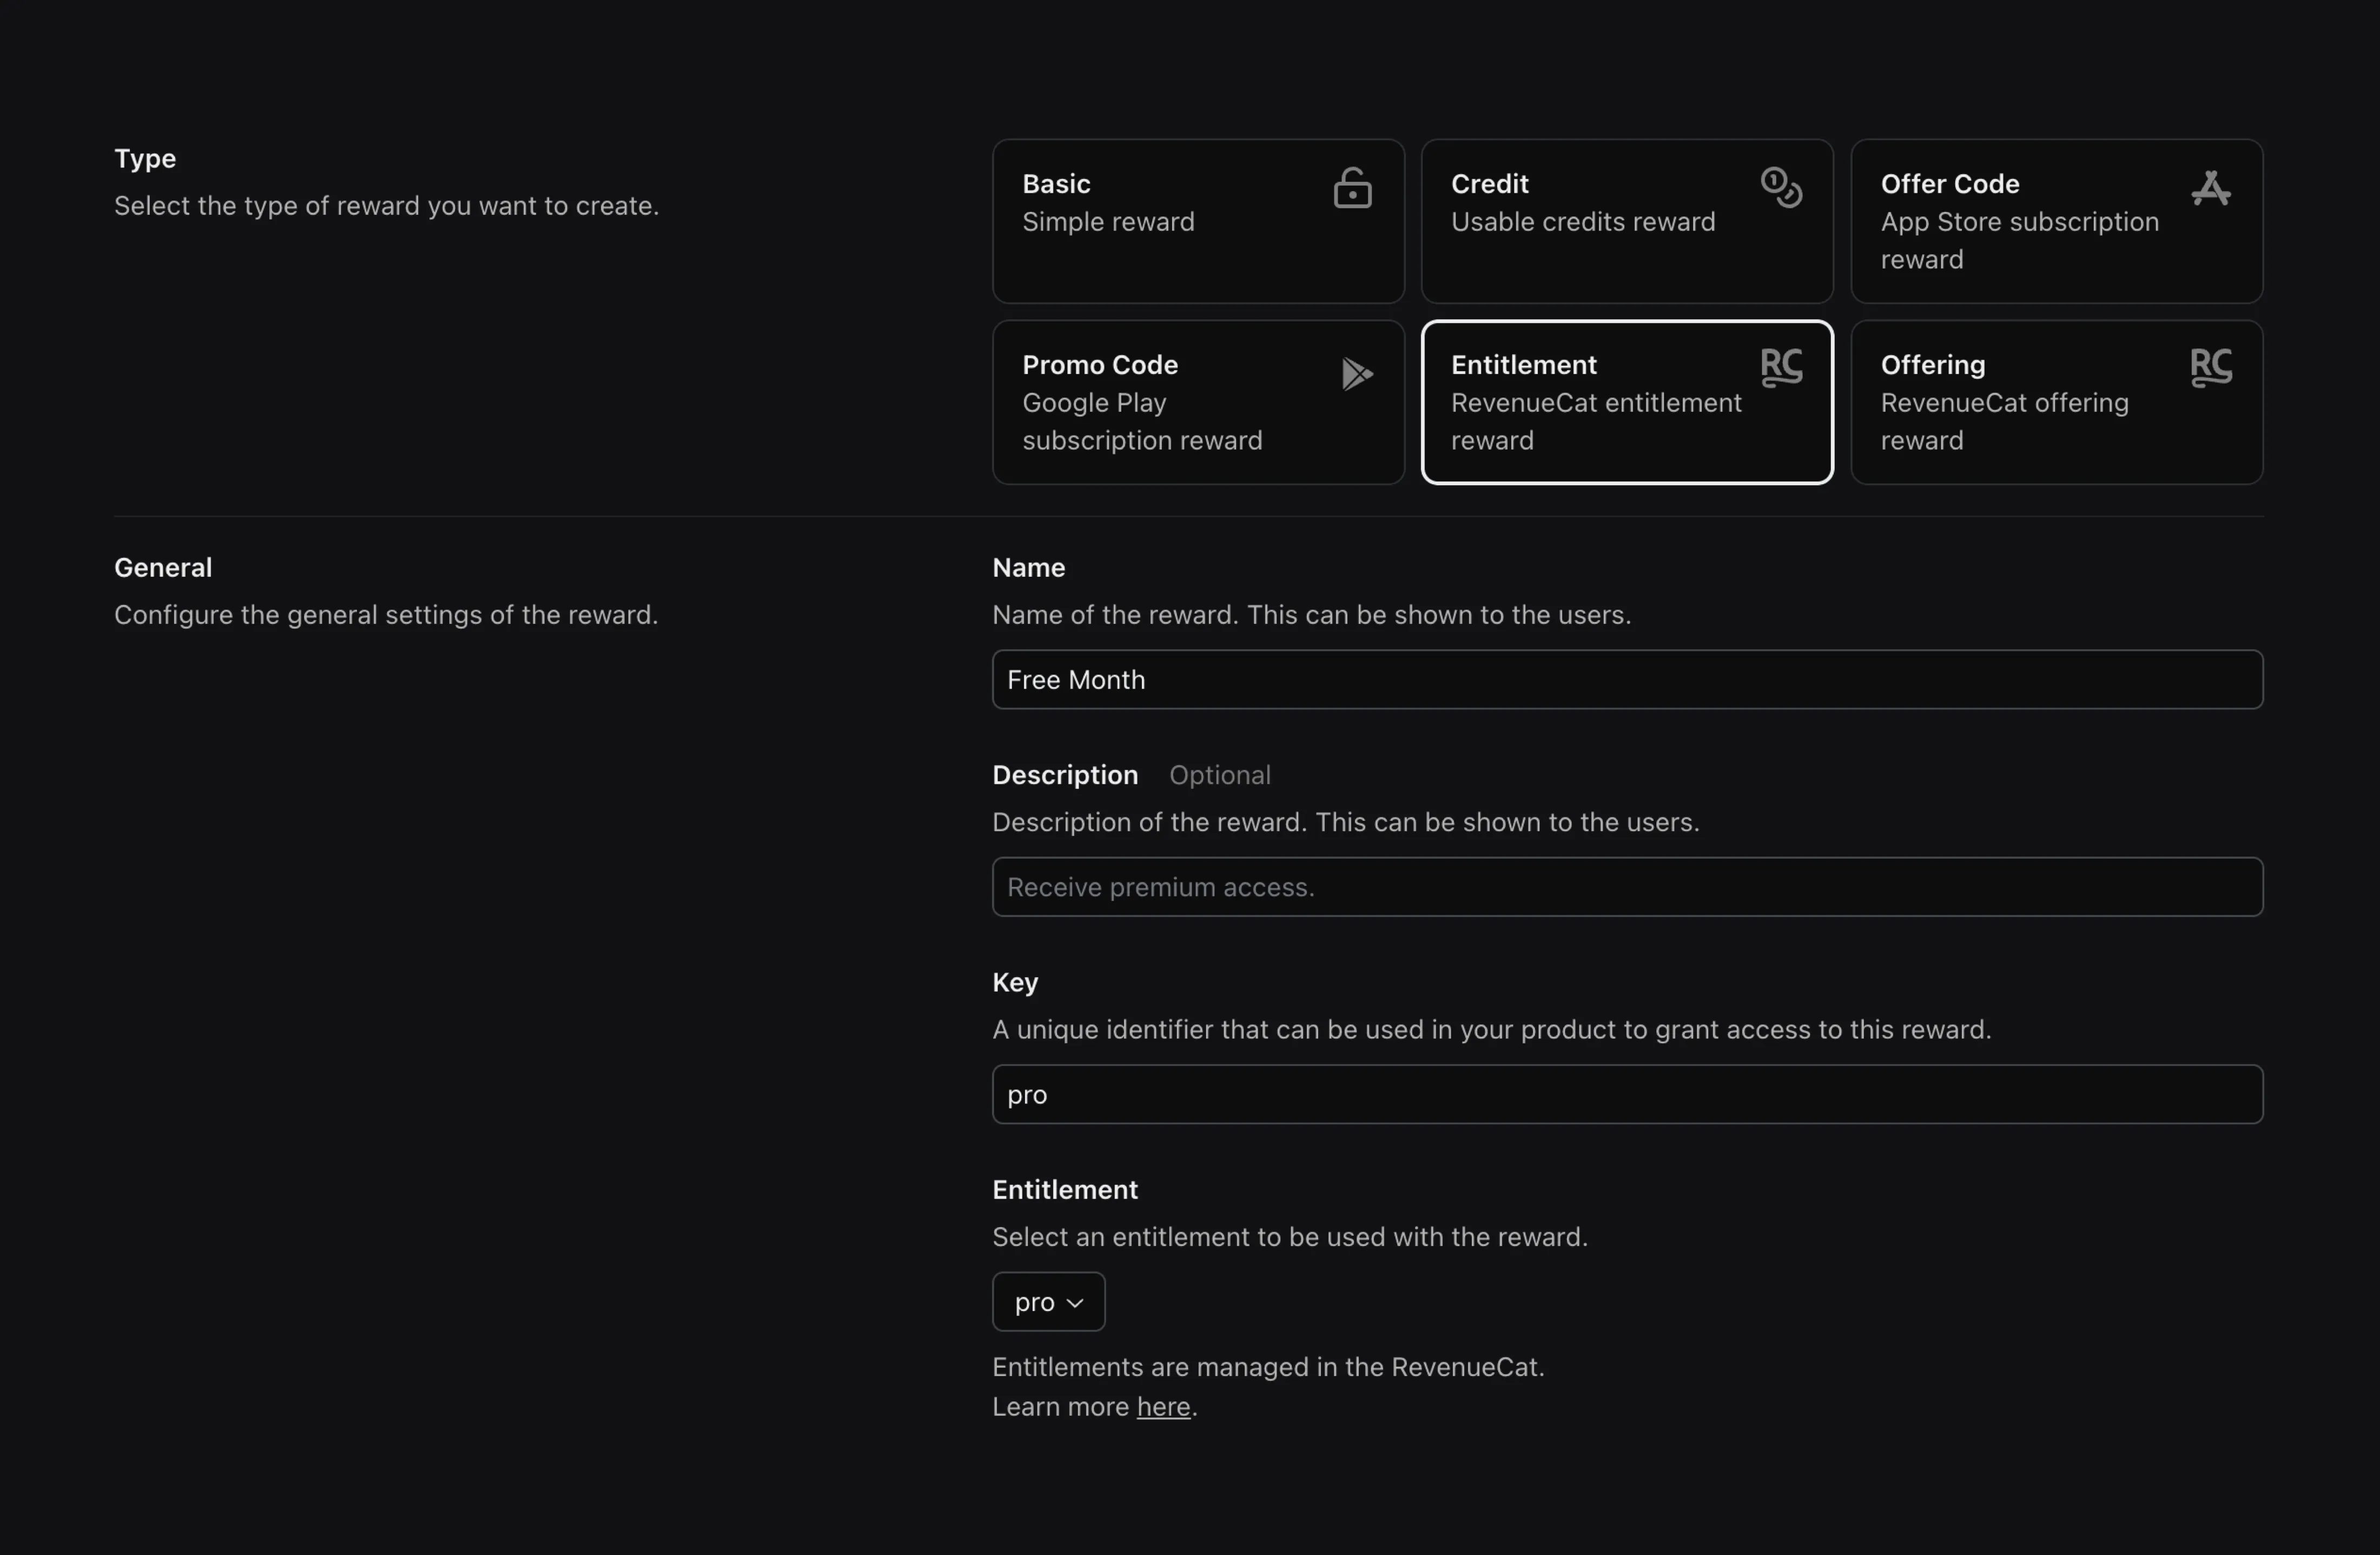Open the 'here' link about entitlements

click(1163, 1406)
